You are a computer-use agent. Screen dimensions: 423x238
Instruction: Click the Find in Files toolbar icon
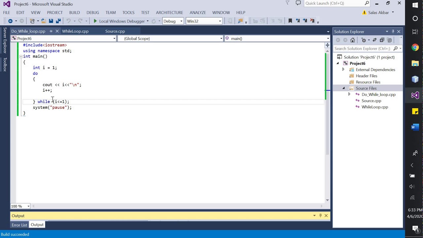(240, 21)
